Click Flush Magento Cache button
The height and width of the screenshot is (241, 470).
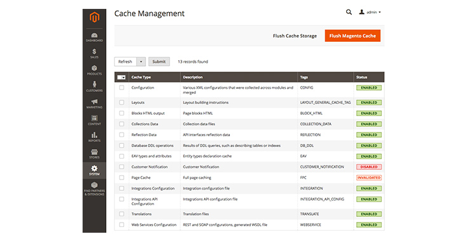[x=352, y=36]
